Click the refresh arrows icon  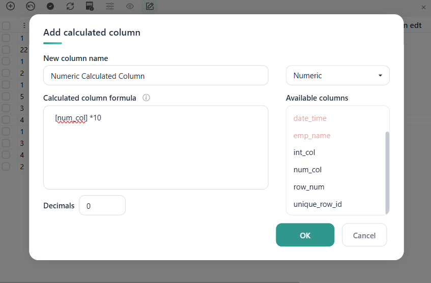pyautogui.click(x=70, y=6)
